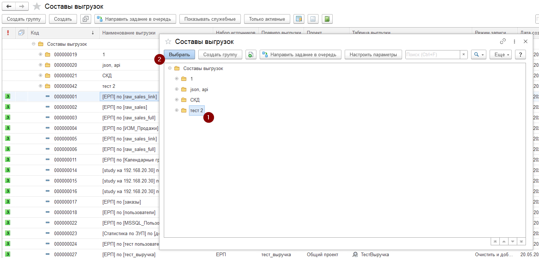Viewport: 539px width, 258px height.
Task: Copy the dialog link with the chain icon
Action: click(x=503, y=41)
